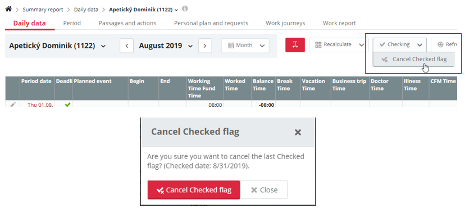Go to previous month arrow
Image resolution: width=474 pixels, height=217 pixels.
[127, 46]
